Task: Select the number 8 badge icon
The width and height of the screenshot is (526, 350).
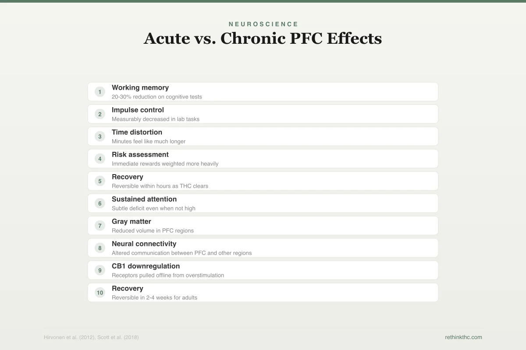Action: pos(100,248)
